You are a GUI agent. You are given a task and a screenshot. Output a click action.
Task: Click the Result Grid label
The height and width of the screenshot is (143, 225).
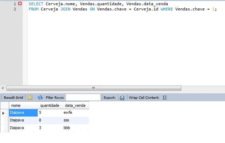tap(13, 97)
